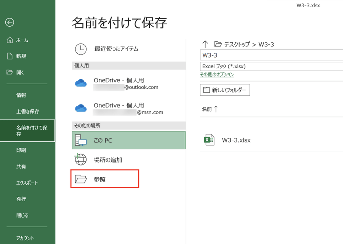Sort by 名前 column header
Viewport: 343px width, 244px height.
(207, 109)
